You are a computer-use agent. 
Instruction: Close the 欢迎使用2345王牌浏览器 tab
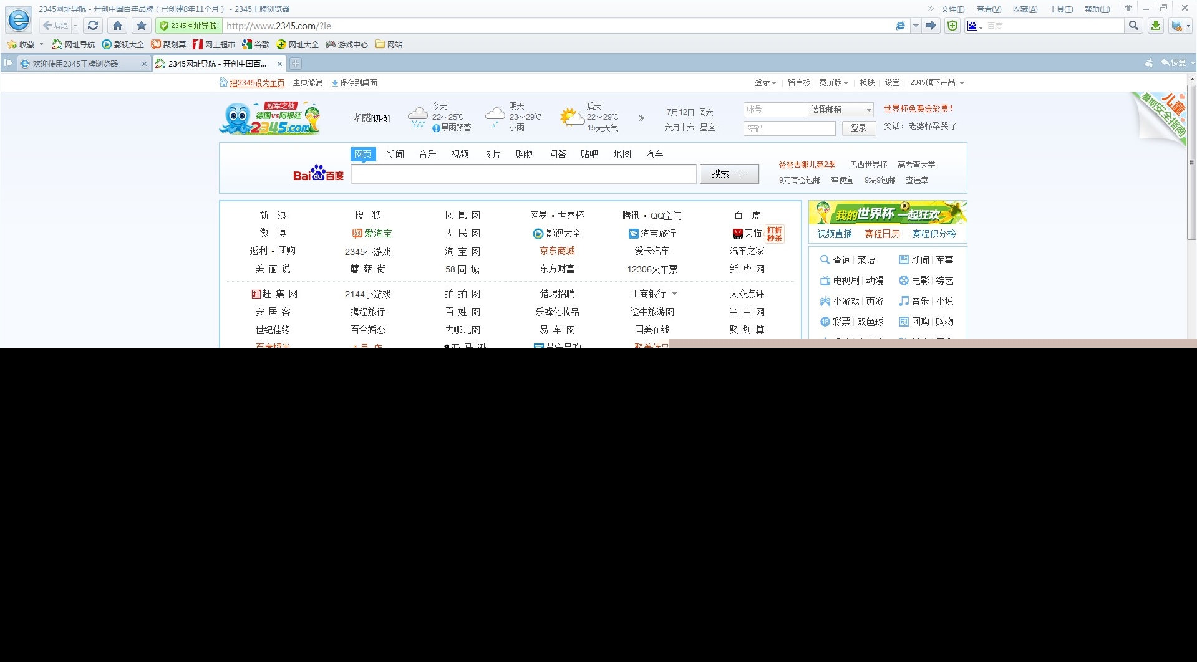tap(144, 64)
